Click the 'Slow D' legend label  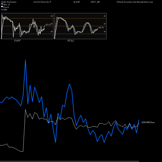6,5
